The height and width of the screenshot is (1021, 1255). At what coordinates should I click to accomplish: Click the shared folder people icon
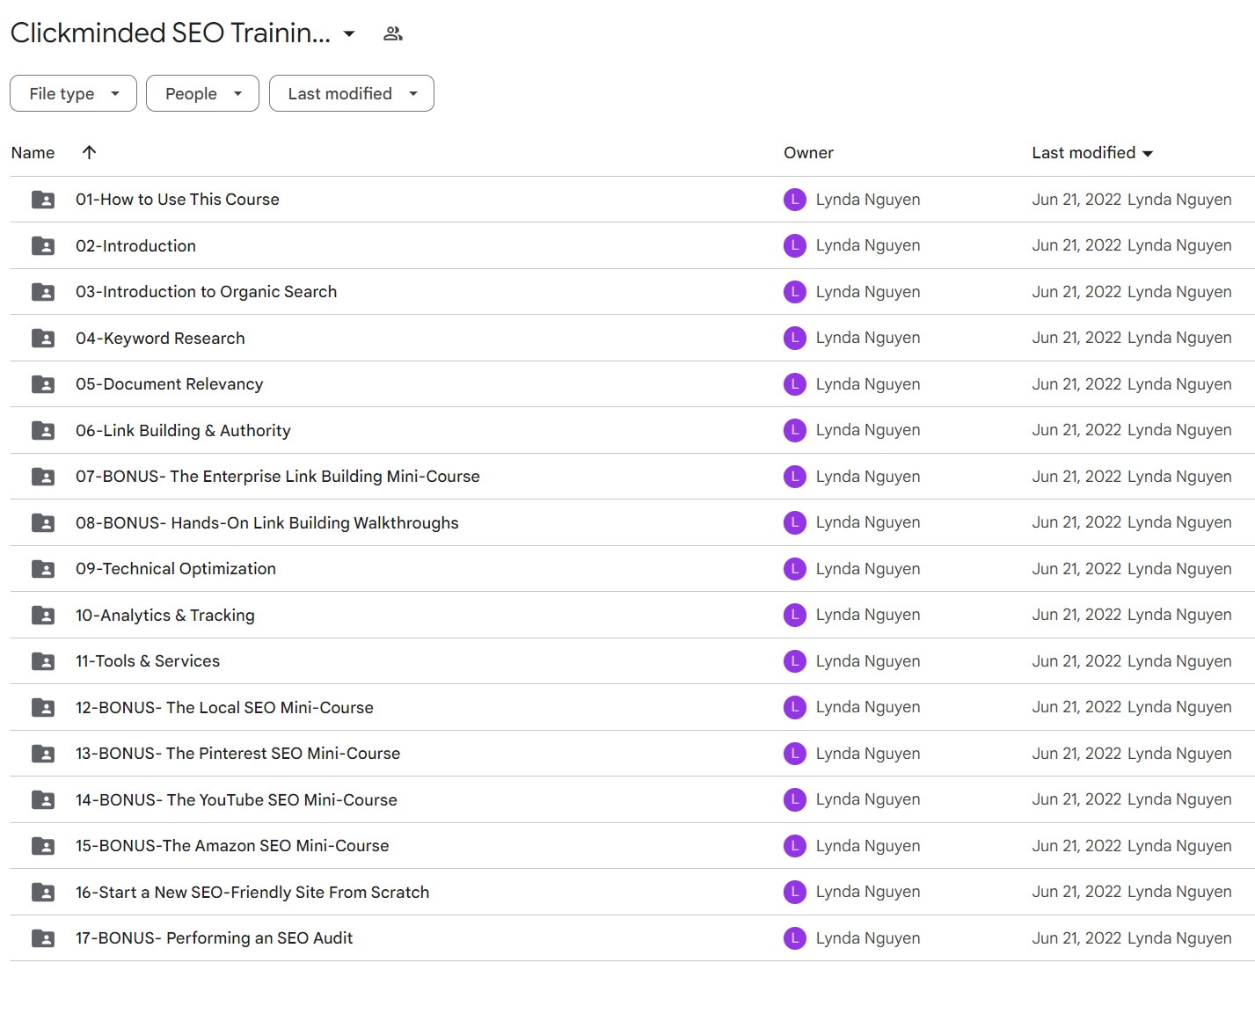393,33
